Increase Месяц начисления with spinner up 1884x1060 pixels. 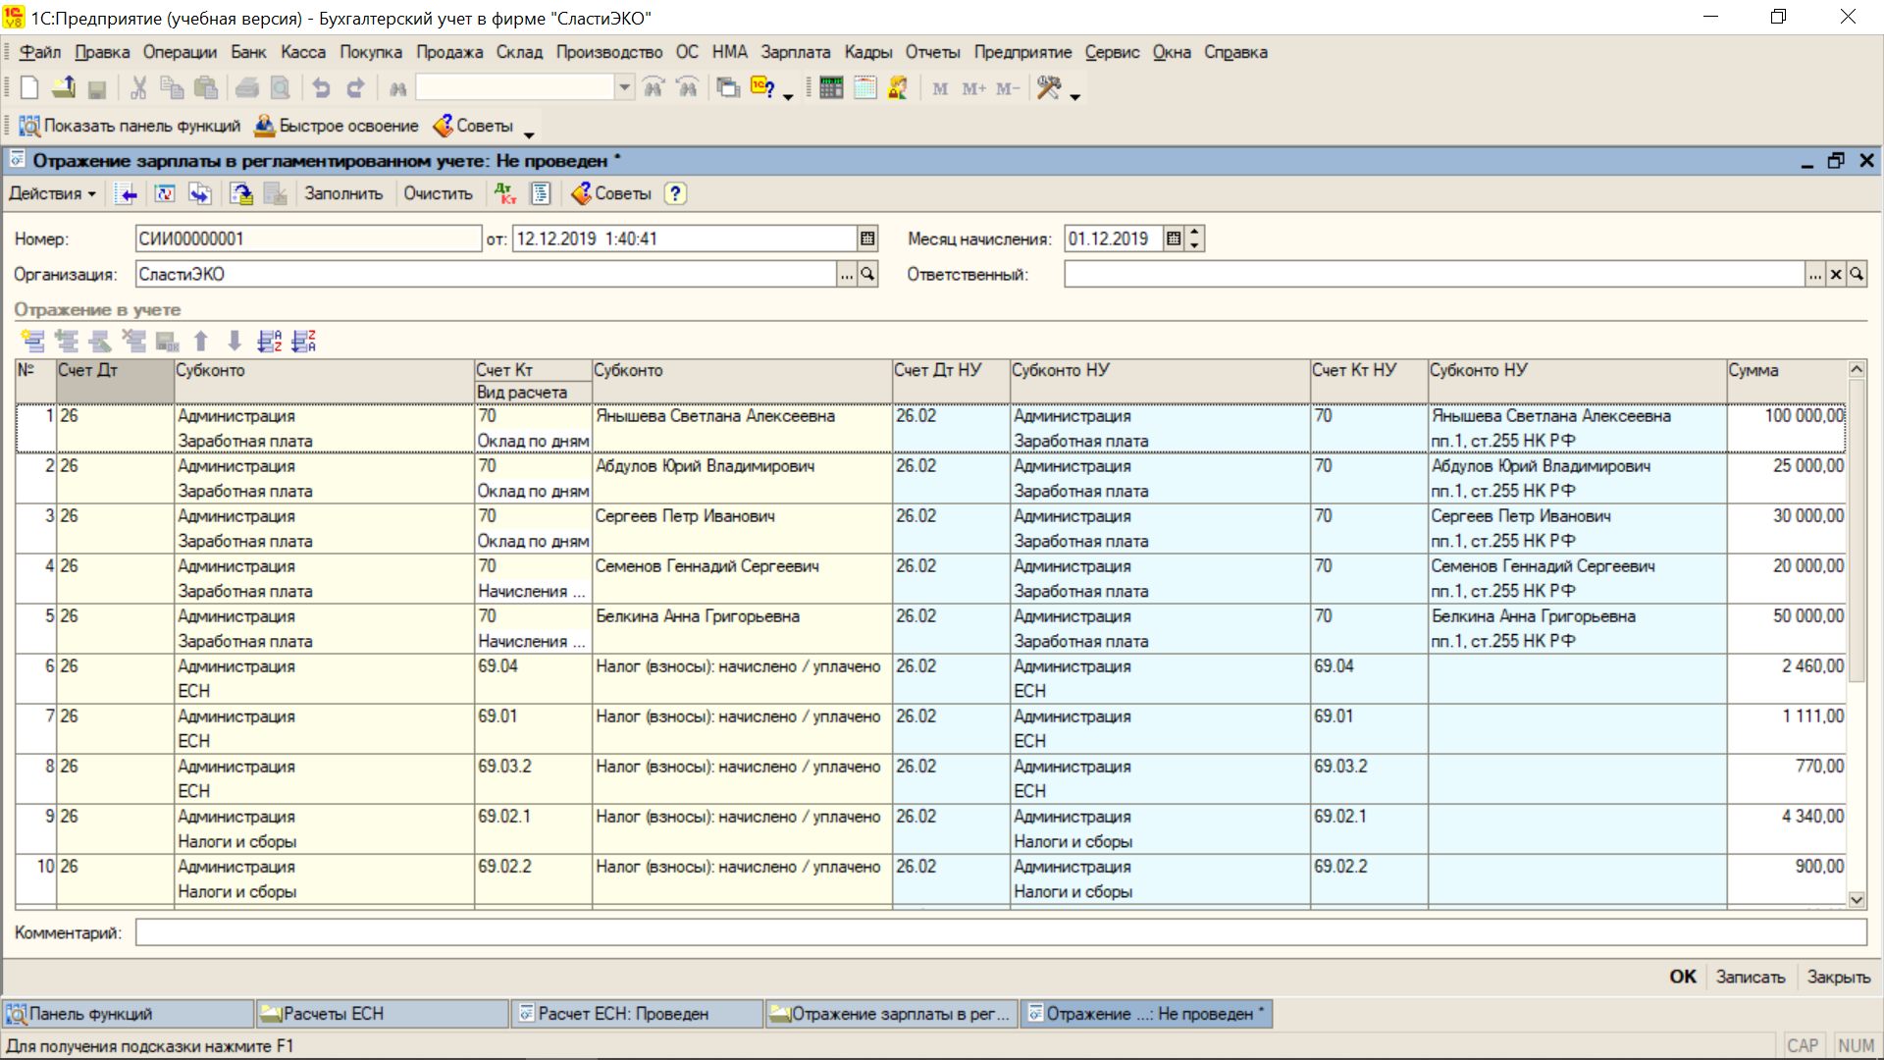[x=1194, y=233]
